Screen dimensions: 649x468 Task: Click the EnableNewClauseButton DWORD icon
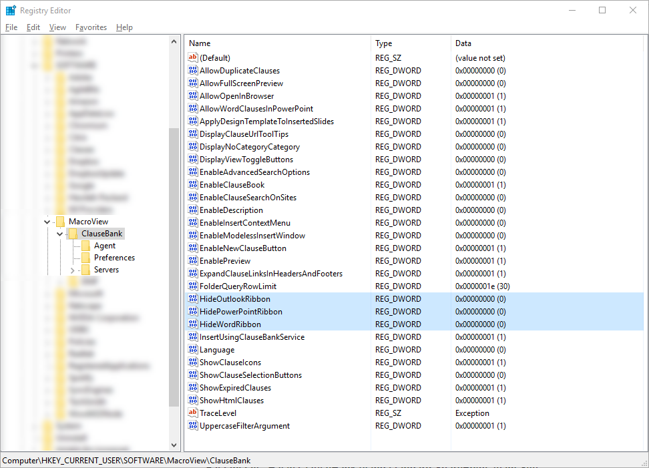(192, 248)
